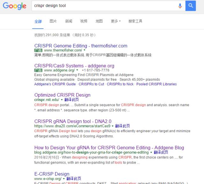
Task: Click 翻译此页 for E-CRISP result
Action: click(x=74, y=179)
